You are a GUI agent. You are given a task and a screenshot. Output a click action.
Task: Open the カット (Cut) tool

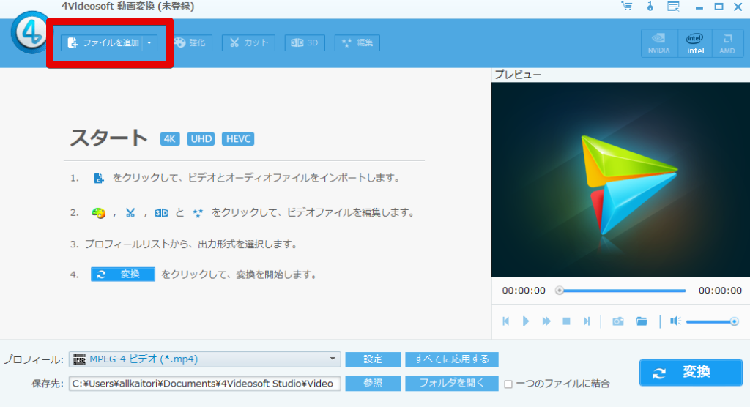point(248,42)
